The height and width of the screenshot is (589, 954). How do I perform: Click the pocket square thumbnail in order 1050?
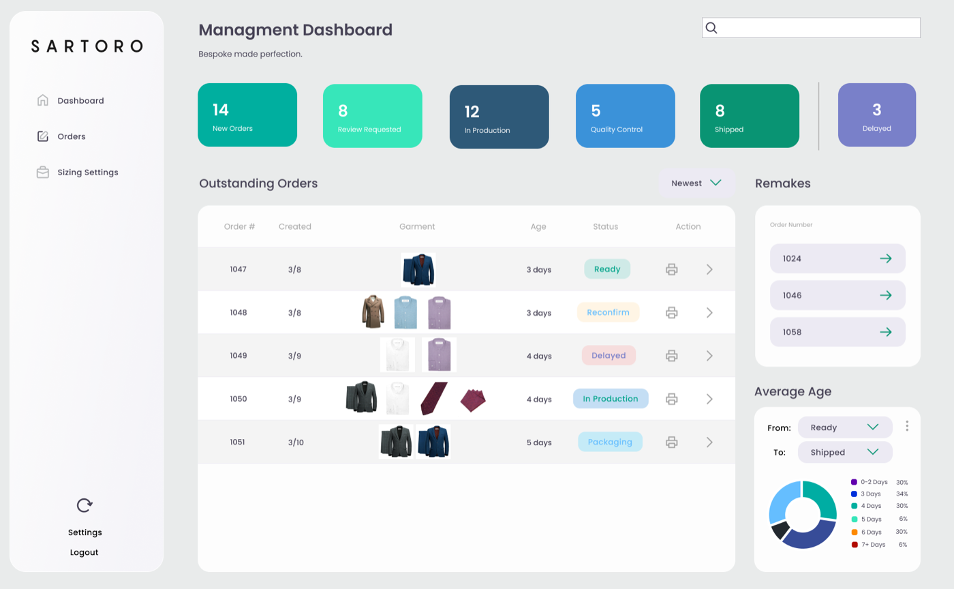(x=473, y=400)
